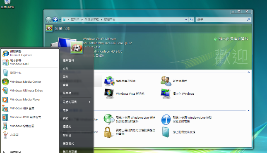Open Transfer files and settings (轉移檔案及設定)
This screenshot has height=153, width=267.
[x=120, y=81]
